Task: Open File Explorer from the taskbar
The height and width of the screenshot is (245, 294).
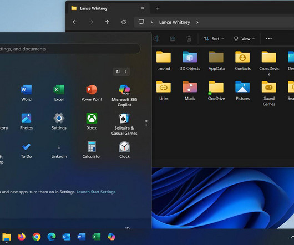Action: point(7,237)
